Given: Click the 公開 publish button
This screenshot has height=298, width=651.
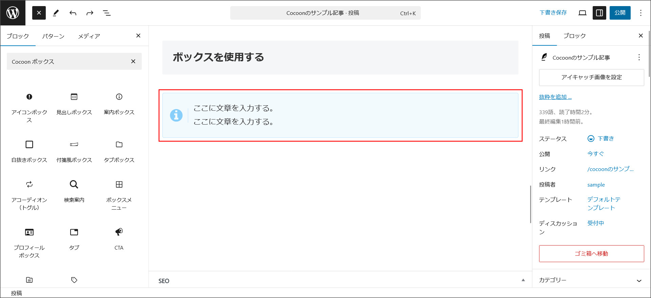Looking at the screenshot, I should [620, 13].
